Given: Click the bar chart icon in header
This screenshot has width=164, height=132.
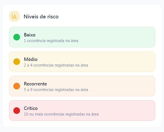Looking at the screenshot, I should [14, 16].
